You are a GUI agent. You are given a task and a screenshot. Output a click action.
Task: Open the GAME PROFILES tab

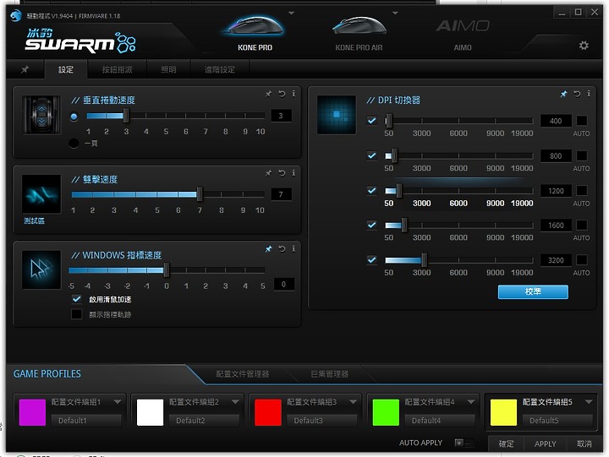click(x=47, y=374)
